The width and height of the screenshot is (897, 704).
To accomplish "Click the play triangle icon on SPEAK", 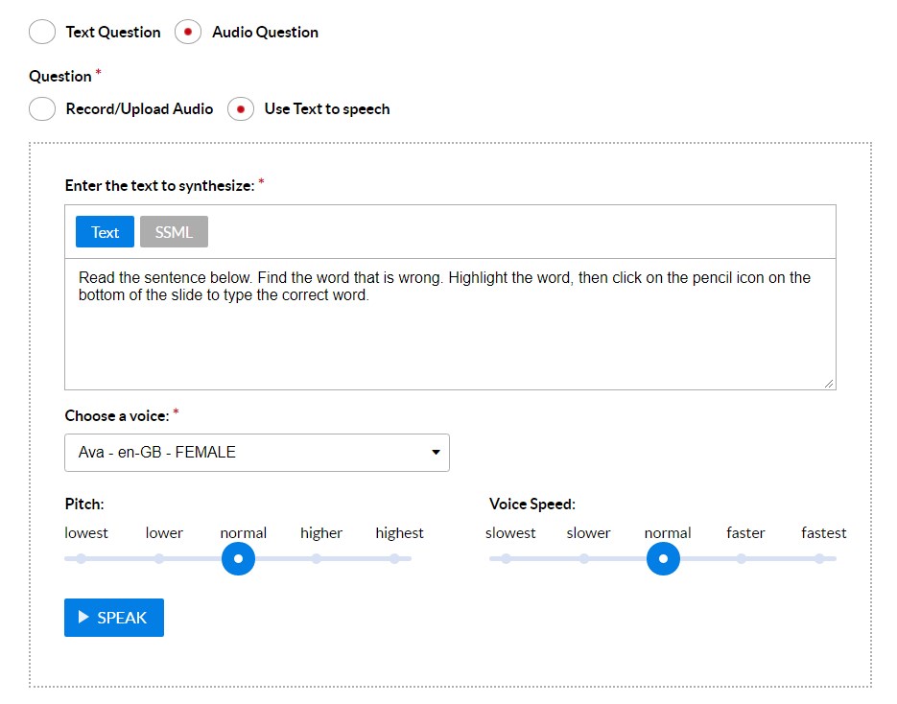I will (x=83, y=618).
